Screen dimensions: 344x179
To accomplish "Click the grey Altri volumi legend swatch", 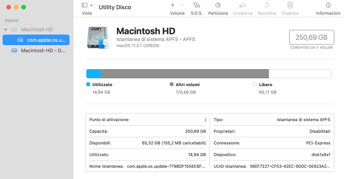I will click(172, 84).
